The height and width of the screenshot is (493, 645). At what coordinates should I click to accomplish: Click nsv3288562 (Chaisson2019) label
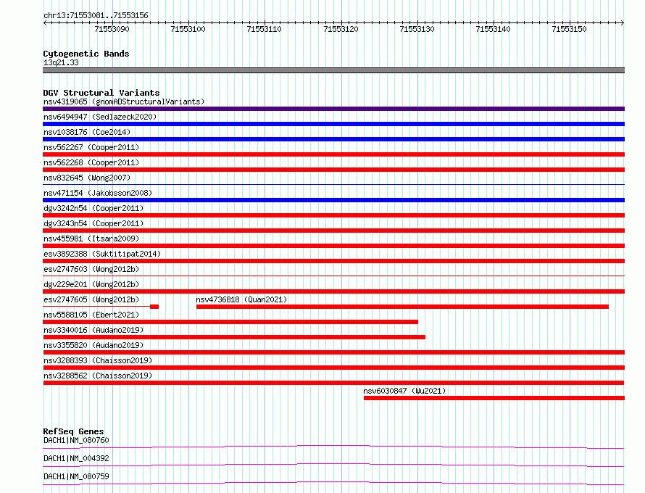(98, 376)
